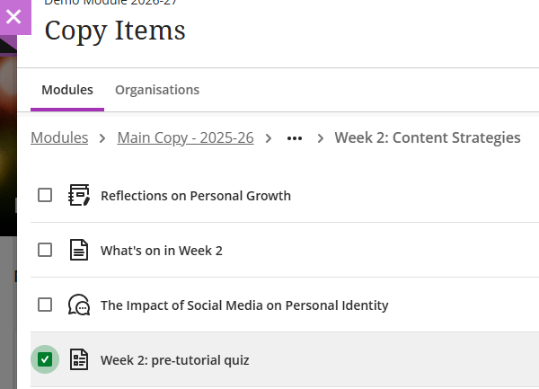Screen dimensions: 539x389
Task: Select the Modules tab
Action: click(x=67, y=90)
